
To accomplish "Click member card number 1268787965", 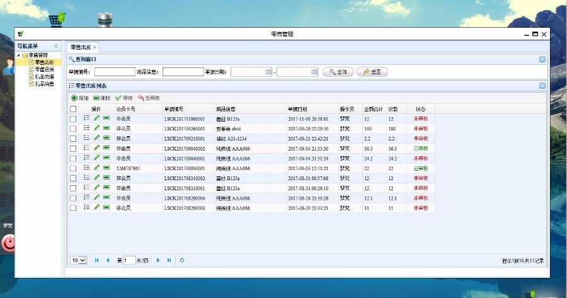I will click(x=128, y=168).
